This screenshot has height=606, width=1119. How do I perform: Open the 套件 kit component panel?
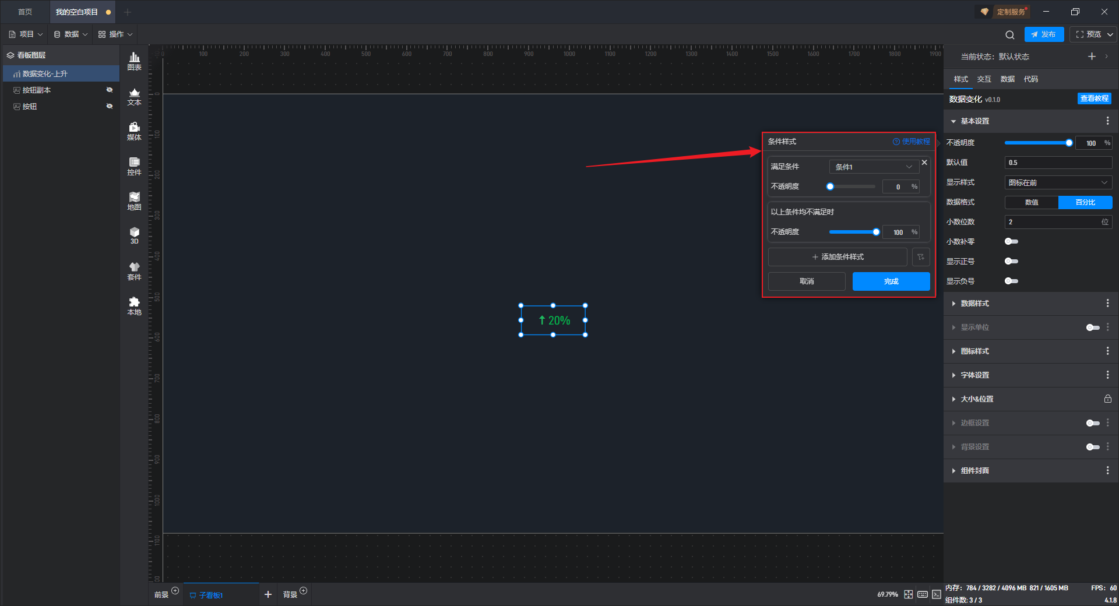pyautogui.click(x=134, y=271)
